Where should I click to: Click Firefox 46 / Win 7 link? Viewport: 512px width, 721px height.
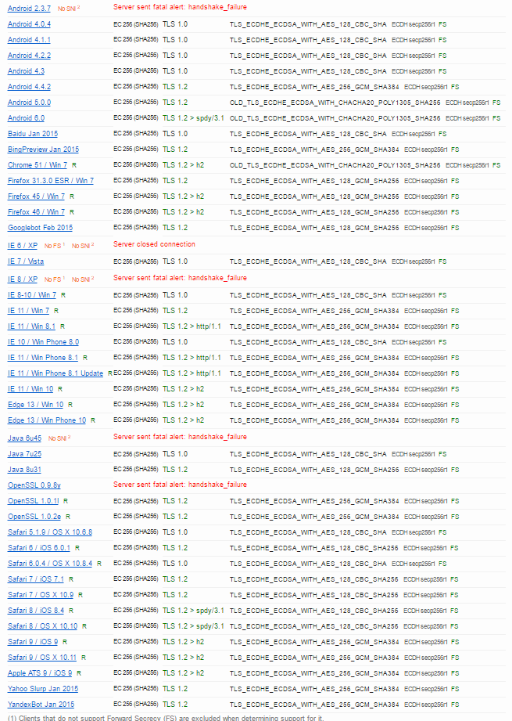click(x=36, y=212)
